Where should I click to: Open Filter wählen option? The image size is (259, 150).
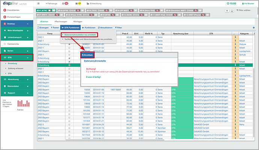(x=243, y=10)
